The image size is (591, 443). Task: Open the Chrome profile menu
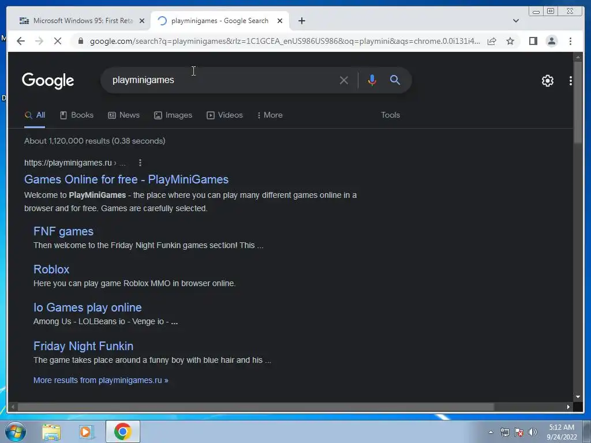click(x=551, y=41)
